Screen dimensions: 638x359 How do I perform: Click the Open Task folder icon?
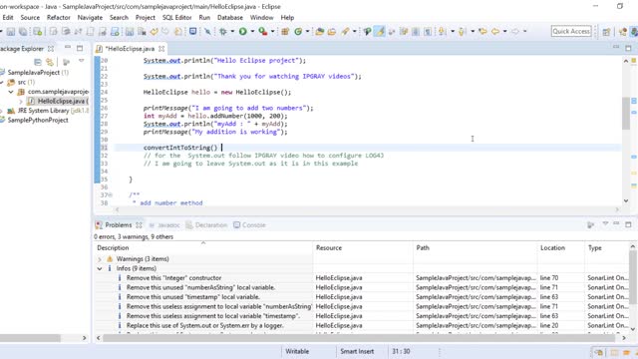[332, 31]
